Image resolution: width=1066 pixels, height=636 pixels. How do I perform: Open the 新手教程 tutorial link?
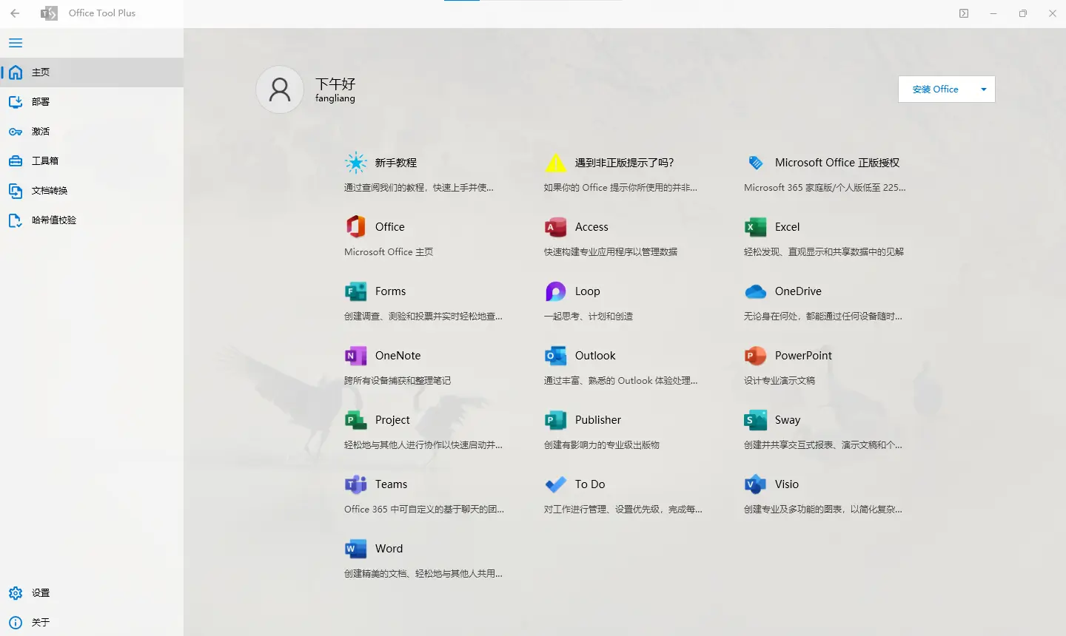(x=395, y=163)
